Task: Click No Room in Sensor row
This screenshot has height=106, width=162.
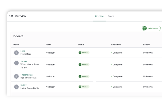Action: tap(51, 65)
